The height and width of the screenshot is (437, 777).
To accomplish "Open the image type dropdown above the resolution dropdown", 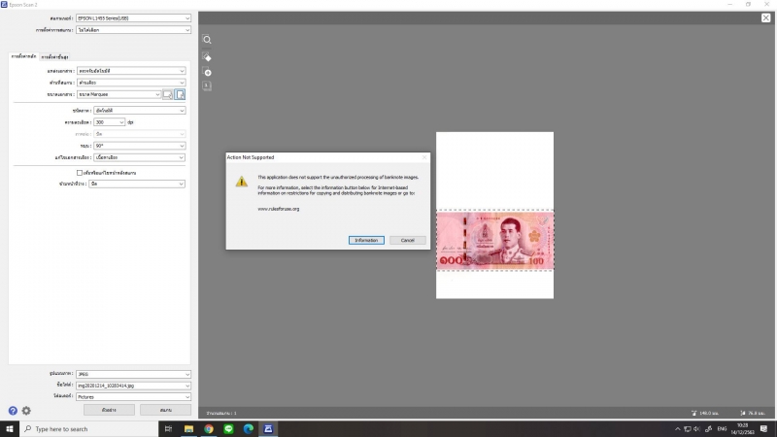I will 140,111.
